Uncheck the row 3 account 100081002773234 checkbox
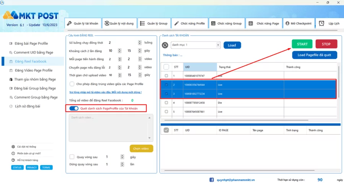This screenshot has height=183, width=344. click(x=166, y=94)
